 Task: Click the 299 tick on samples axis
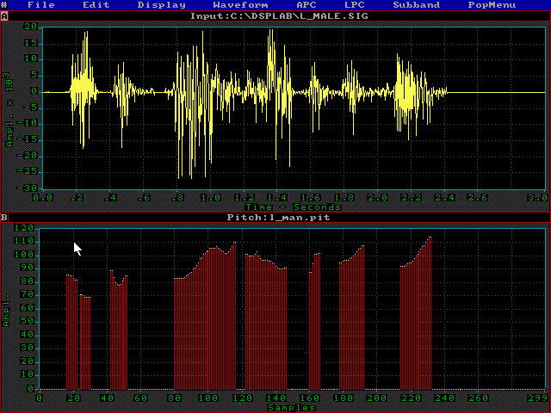pyautogui.click(x=537, y=398)
